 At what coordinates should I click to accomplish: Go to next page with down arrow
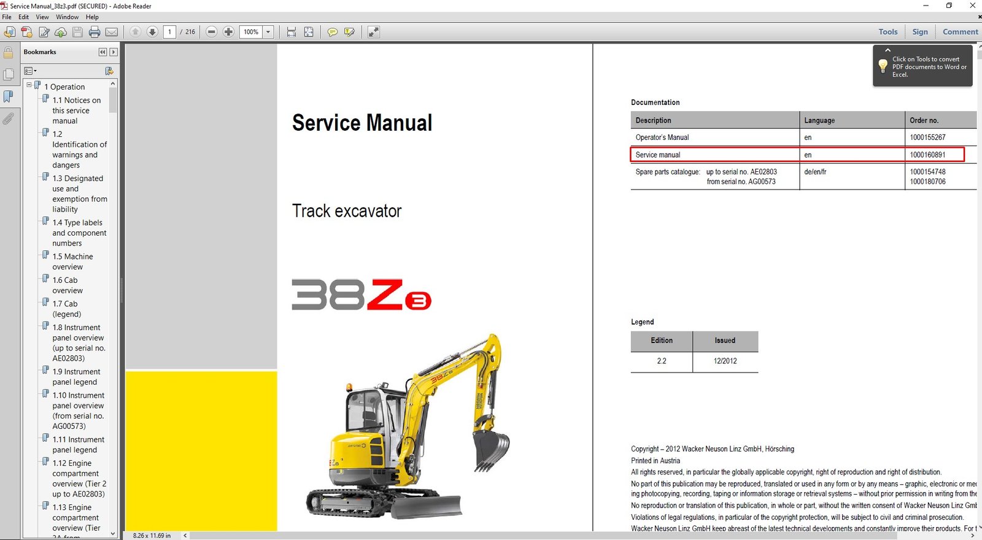point(152,32)
